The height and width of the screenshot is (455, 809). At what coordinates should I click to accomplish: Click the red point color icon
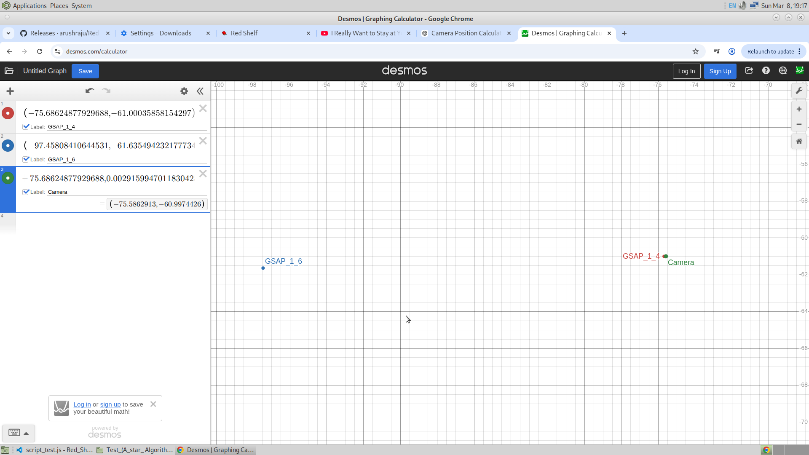[x=8, y=113]
